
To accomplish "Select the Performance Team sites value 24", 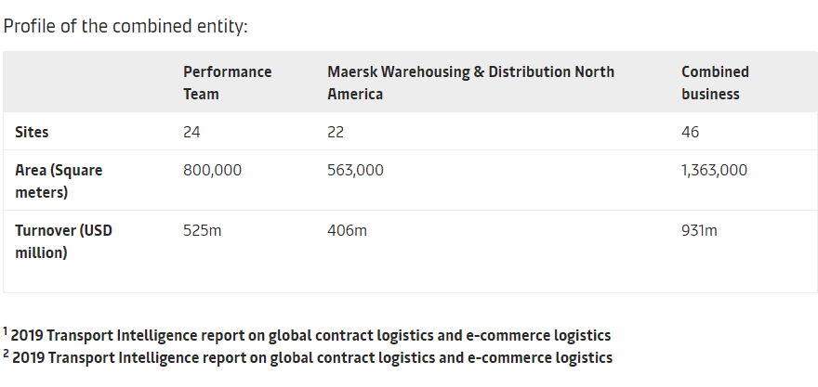I will coord(191,133).
